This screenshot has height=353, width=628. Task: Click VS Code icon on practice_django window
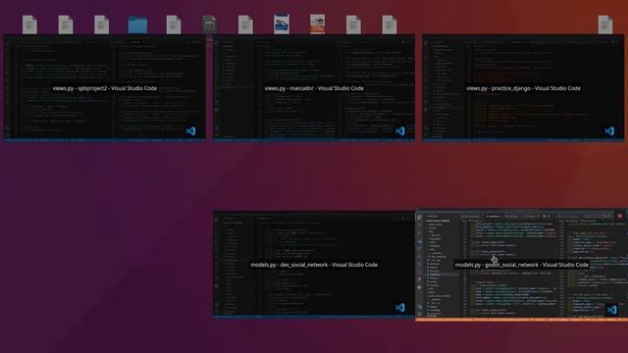click(x=609, y=130)
